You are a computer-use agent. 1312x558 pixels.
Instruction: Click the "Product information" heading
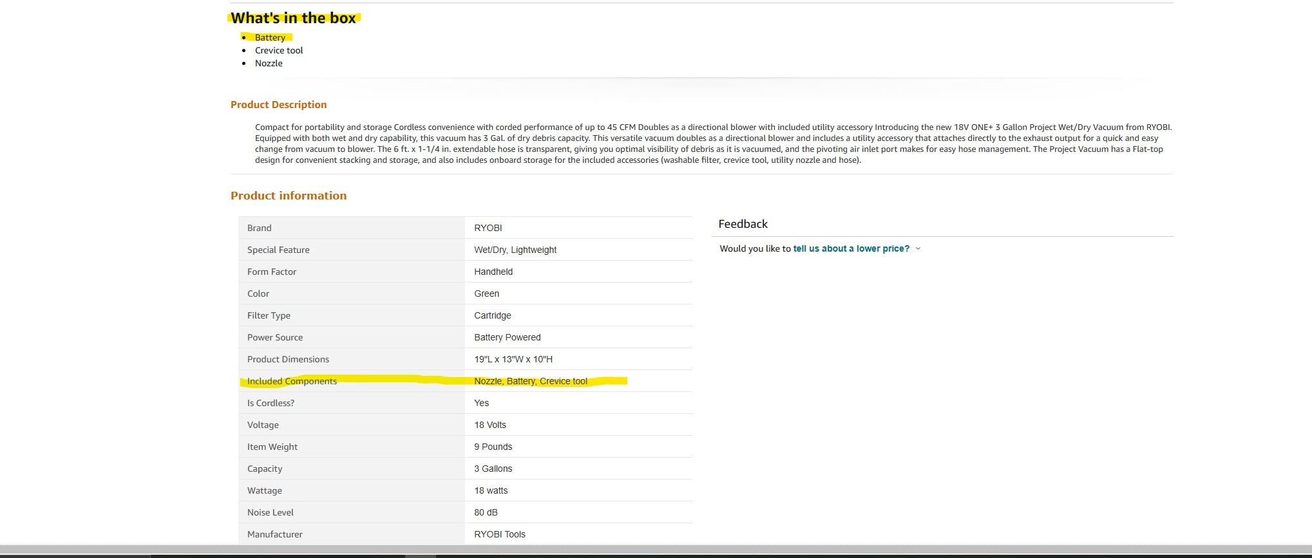289,196
